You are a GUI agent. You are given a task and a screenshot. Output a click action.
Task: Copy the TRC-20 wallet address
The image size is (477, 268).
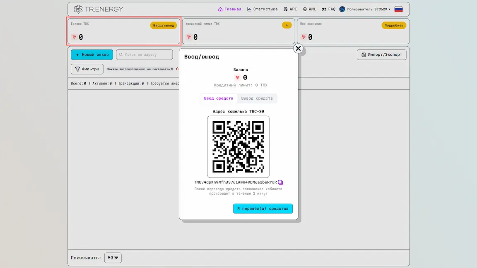point(280,182)
